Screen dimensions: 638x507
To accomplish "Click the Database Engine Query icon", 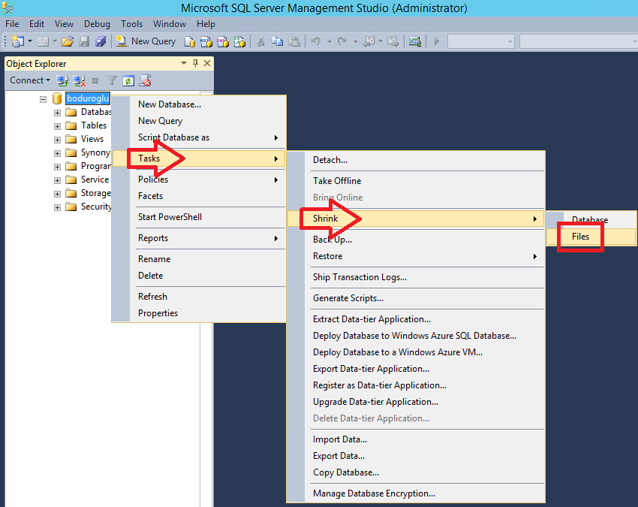I will (x=190, y=41).
